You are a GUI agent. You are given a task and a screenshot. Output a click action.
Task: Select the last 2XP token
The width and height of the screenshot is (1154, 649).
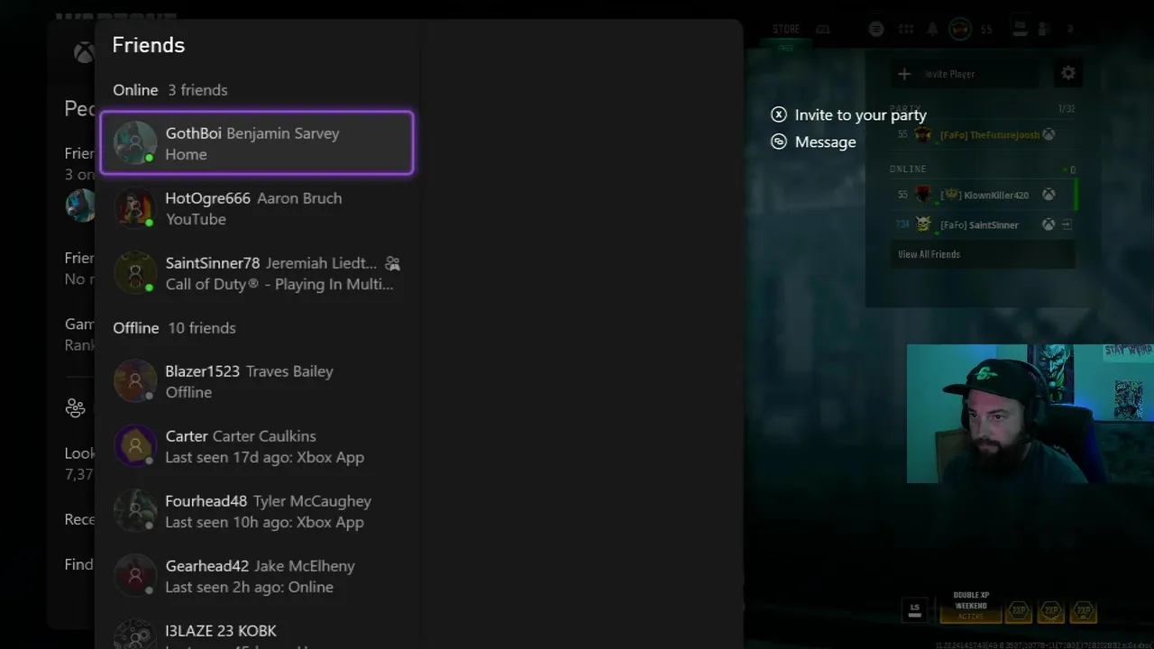click(x=1084, y=611)
